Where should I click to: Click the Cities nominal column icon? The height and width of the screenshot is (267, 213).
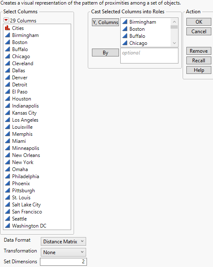click(7, 28)
